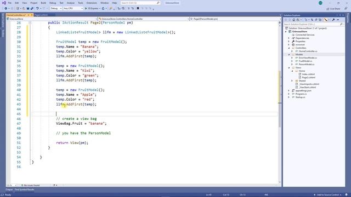Viewport: 351px width, 197px height.
Task: Open the GrievousStore project navigation dropdown
Action: point(52,19)
